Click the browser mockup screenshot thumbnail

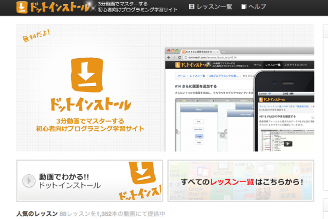pos(210,99)
